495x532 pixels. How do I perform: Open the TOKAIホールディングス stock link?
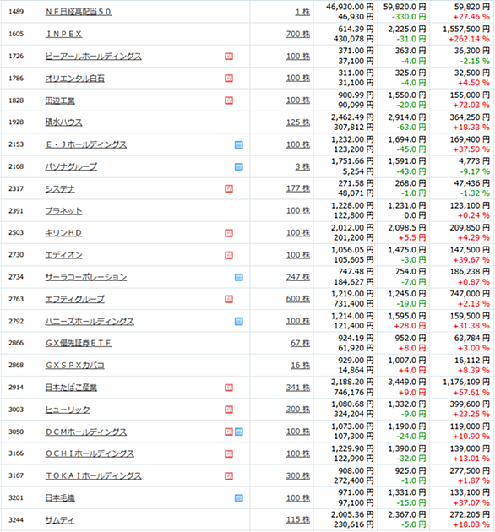pos(94,475)
